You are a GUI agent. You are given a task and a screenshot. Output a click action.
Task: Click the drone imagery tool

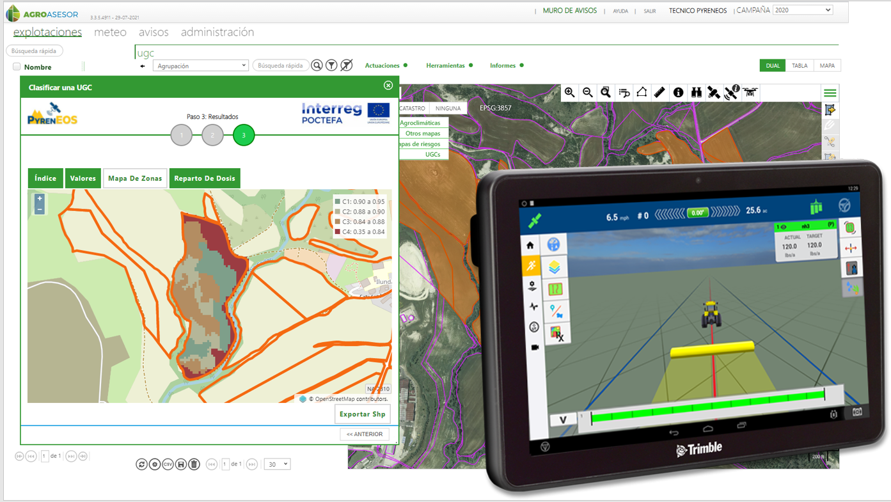point(750,93)
